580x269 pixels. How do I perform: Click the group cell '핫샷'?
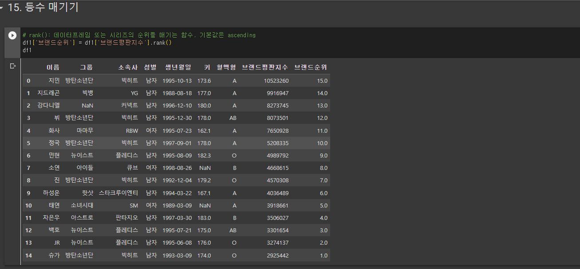[x=87, y=193]
